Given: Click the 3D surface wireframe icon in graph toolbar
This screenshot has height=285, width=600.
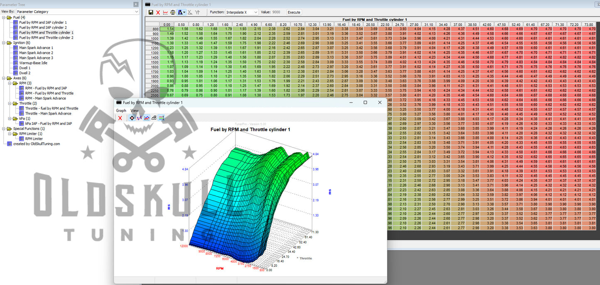Looking at the screenshot, I should point(154,118).
